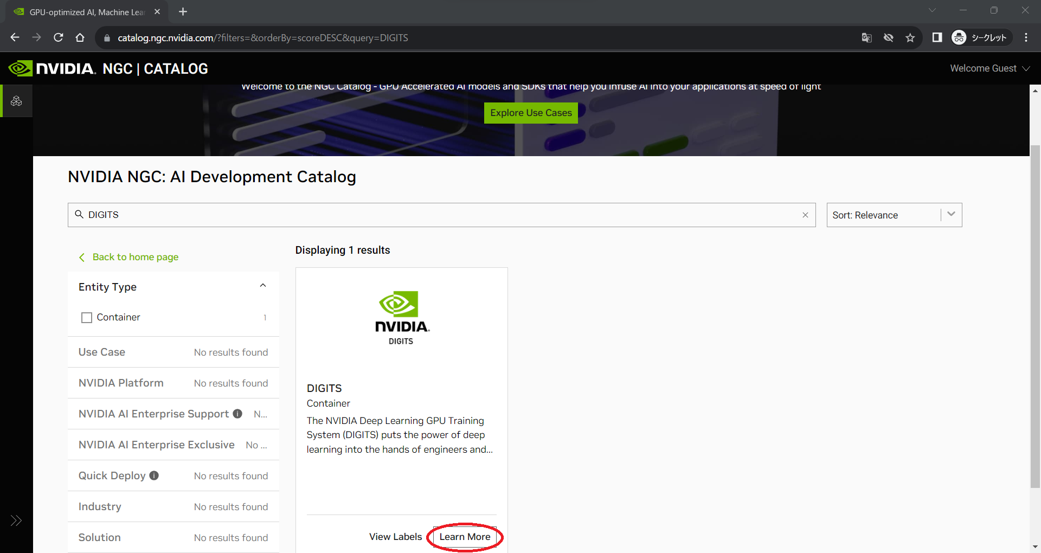The image size is (1041, 553).
Task: Open the incognito profile button
Action: [981, 37]
